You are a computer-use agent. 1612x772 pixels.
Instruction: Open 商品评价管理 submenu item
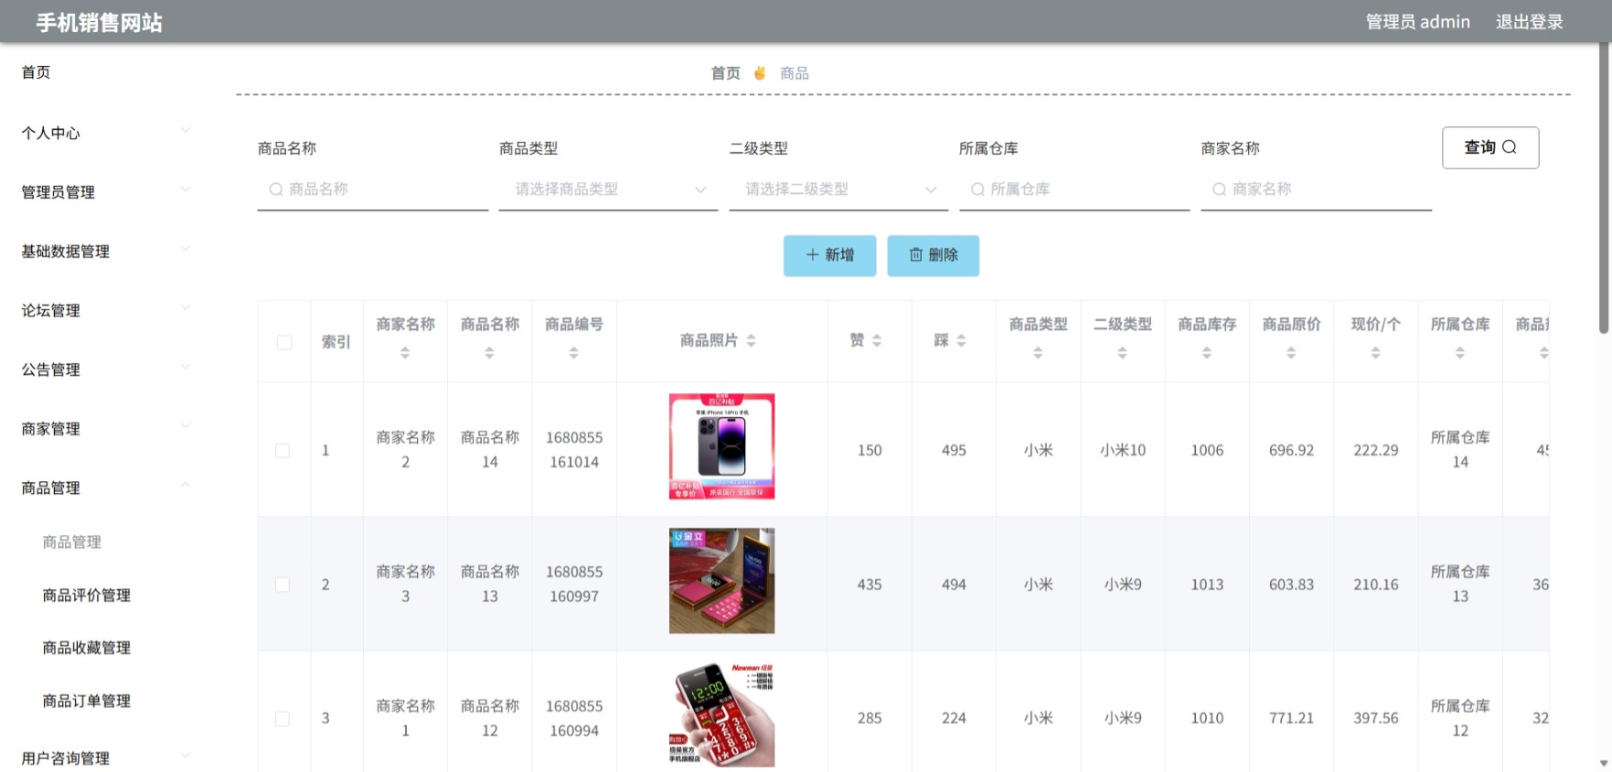(x=87, y=595)
